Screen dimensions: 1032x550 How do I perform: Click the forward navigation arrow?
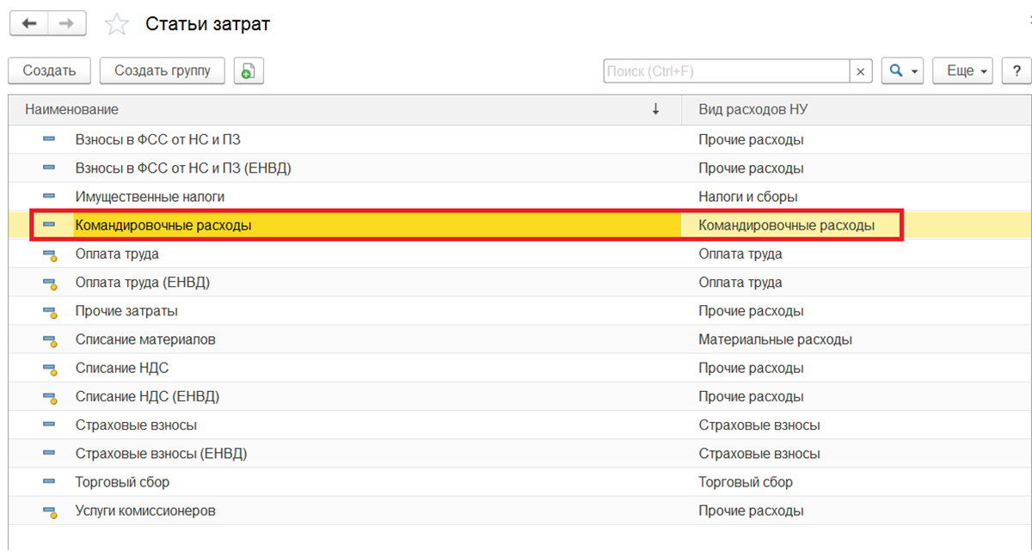pos(65,23)
